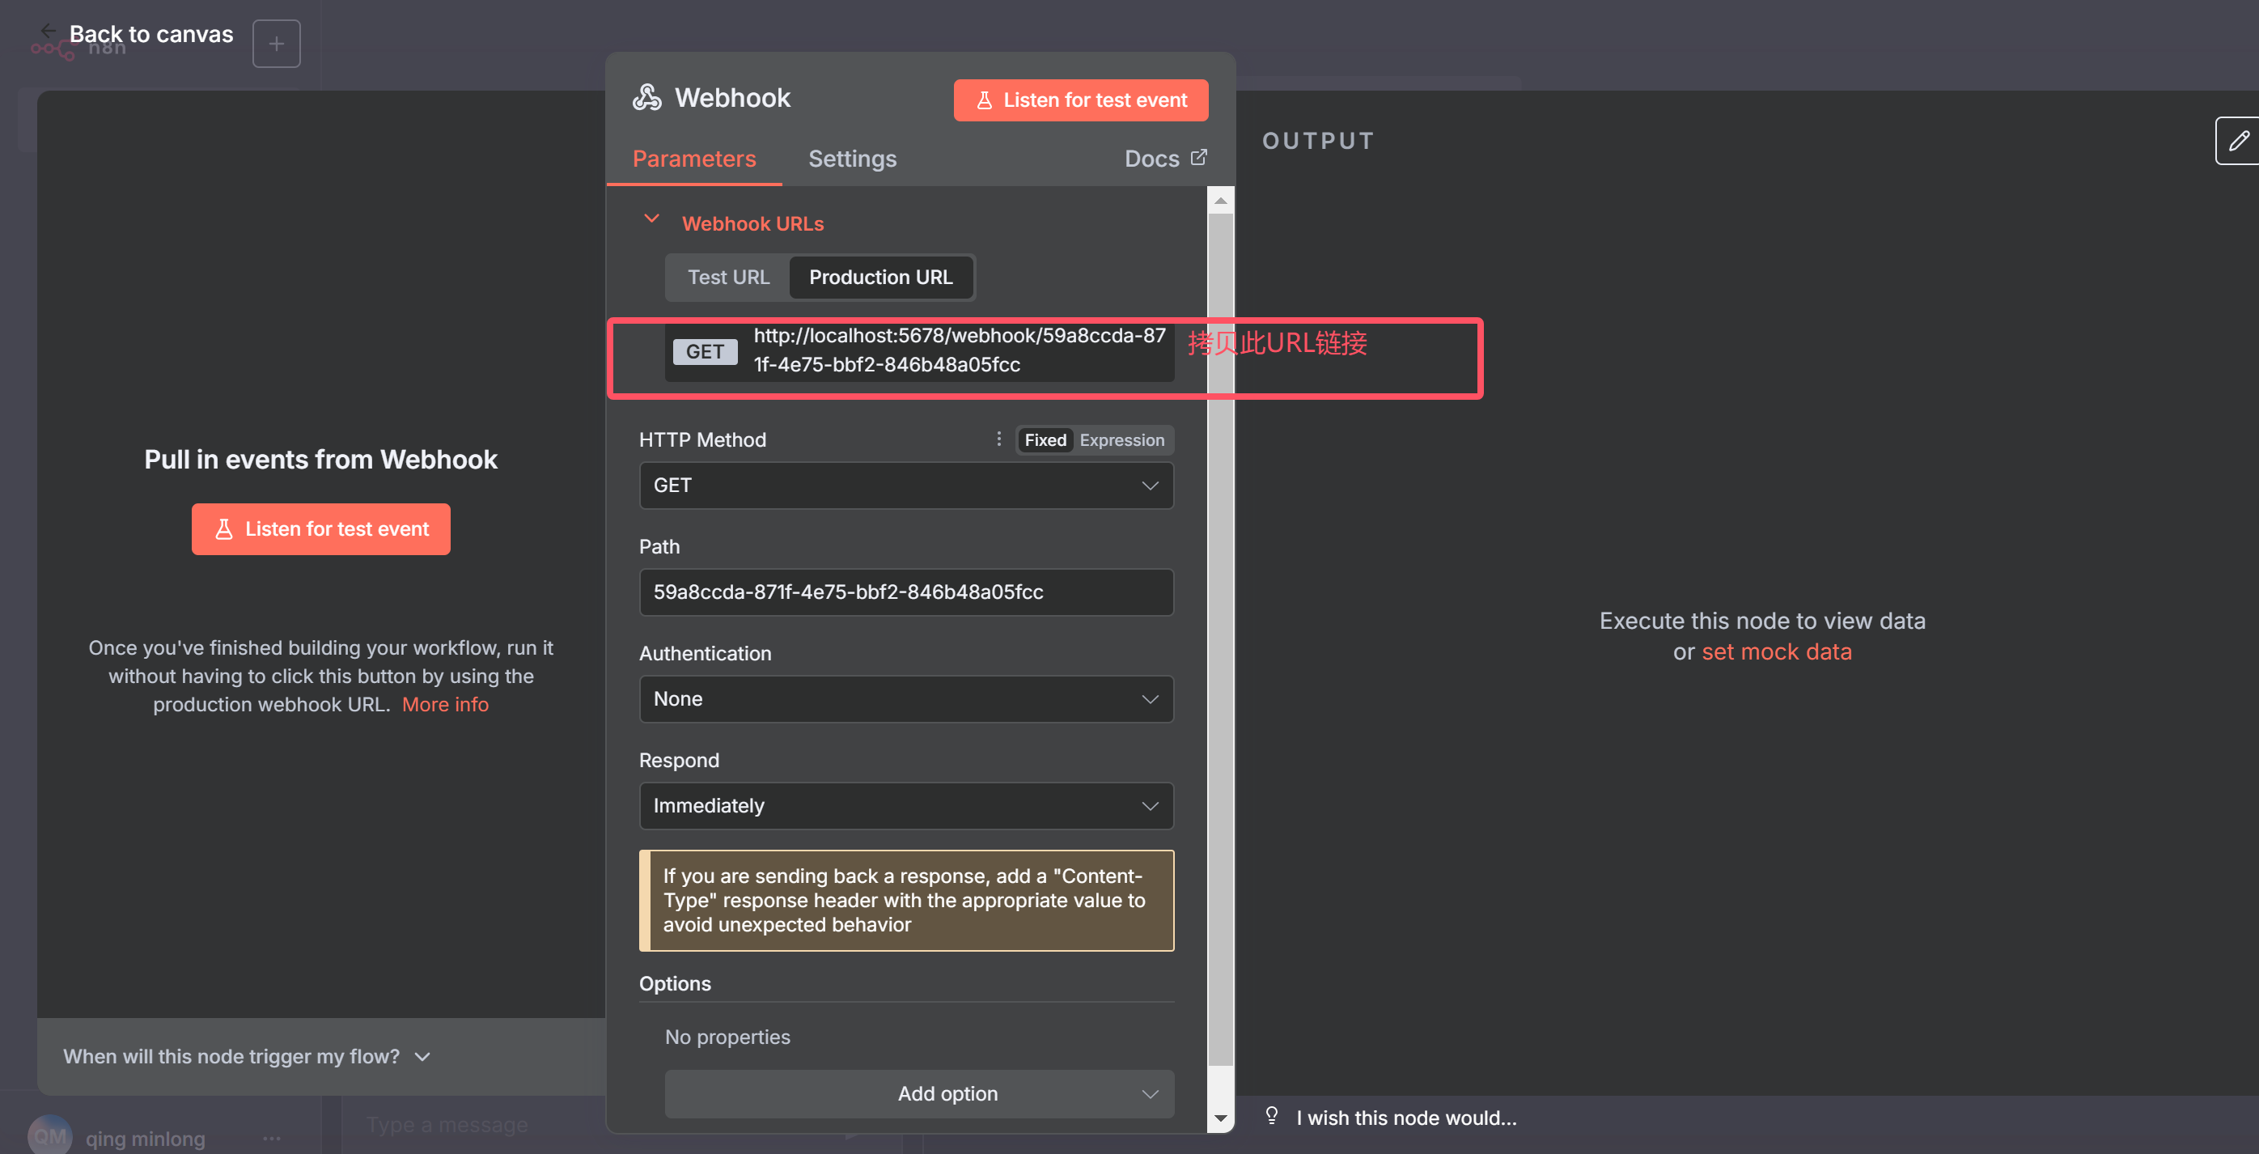
Task: Click the set mock data link
Action: (x=1776, y=651)
